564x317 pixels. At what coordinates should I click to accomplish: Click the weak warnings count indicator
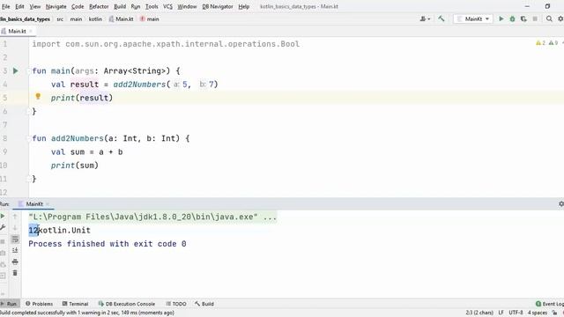[x=553, y=43]
